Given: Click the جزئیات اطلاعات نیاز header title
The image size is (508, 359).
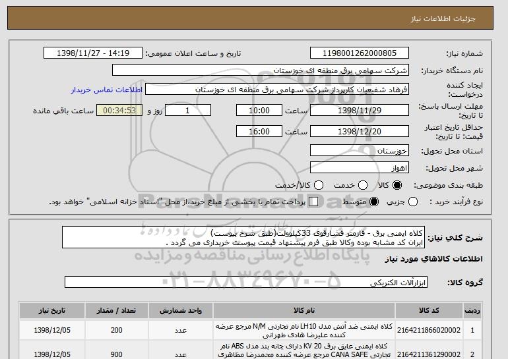Looking at the screenshot, I should 443,18.
